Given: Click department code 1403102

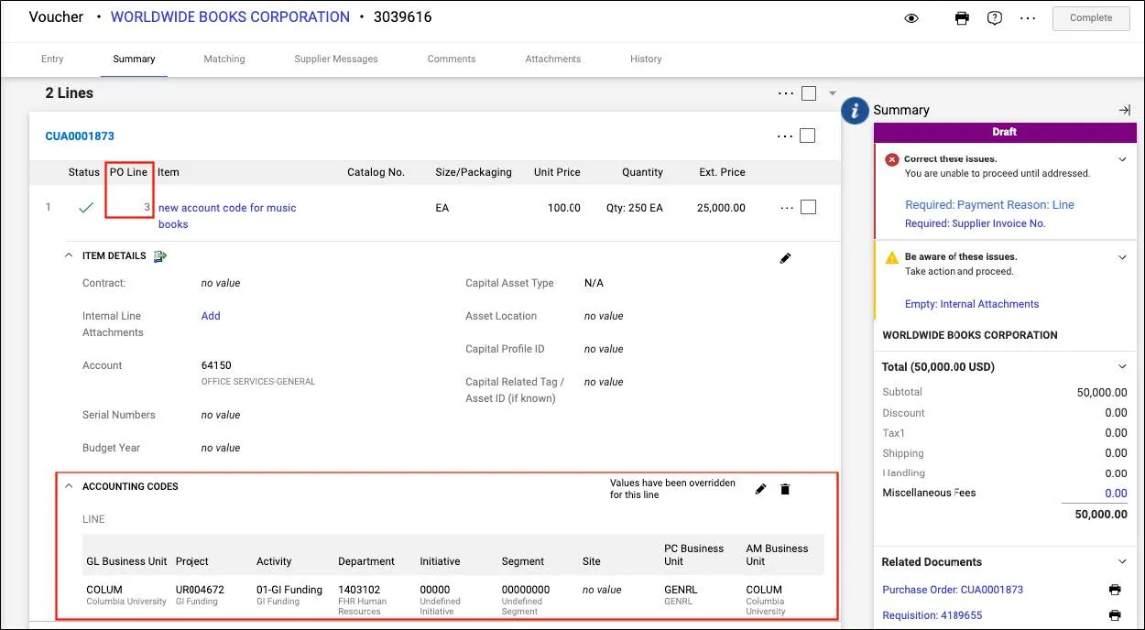Looking at the screenshot, I should pos(359,590).
